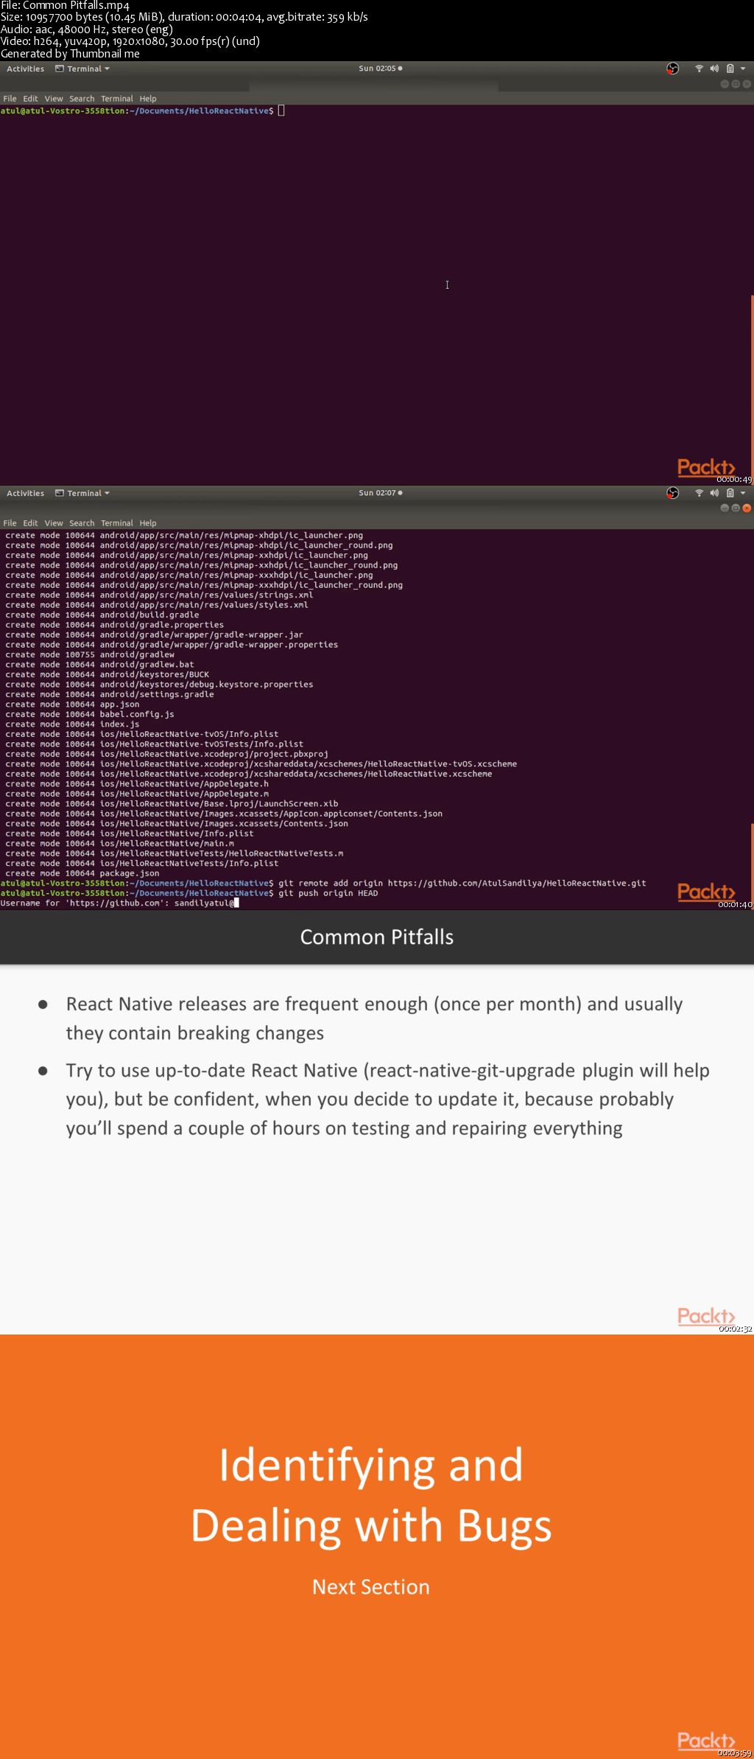Click the 'index.js' line
Image resolution: width=754 pixels, height=1759 pixels.
pos(72,724)
